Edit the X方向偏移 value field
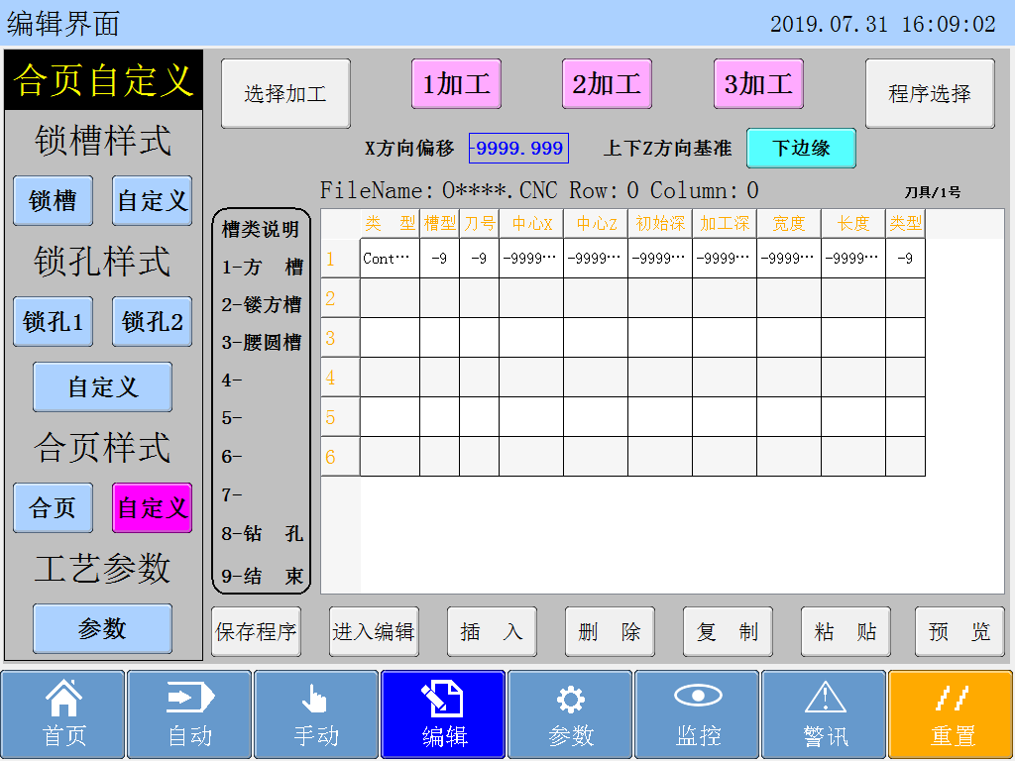The height and width of the screenshot is (761, 1015). 518,149
